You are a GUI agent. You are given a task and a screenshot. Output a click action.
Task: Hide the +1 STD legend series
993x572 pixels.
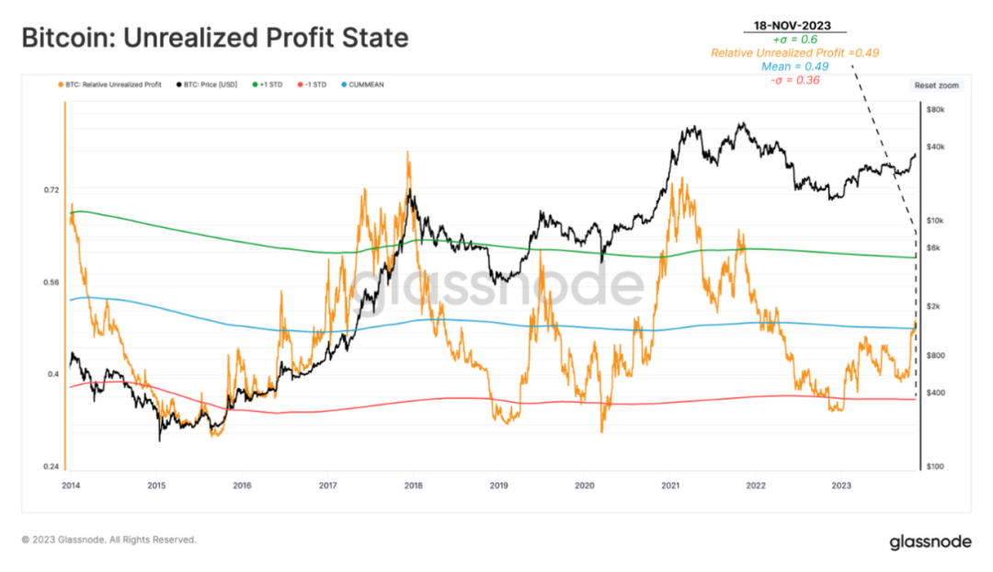click(x=268, y=85)
